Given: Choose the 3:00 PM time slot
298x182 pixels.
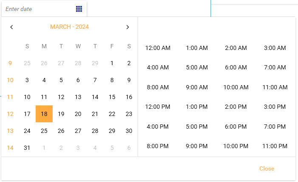Looking at the screenshot, I should pos(275,107).
